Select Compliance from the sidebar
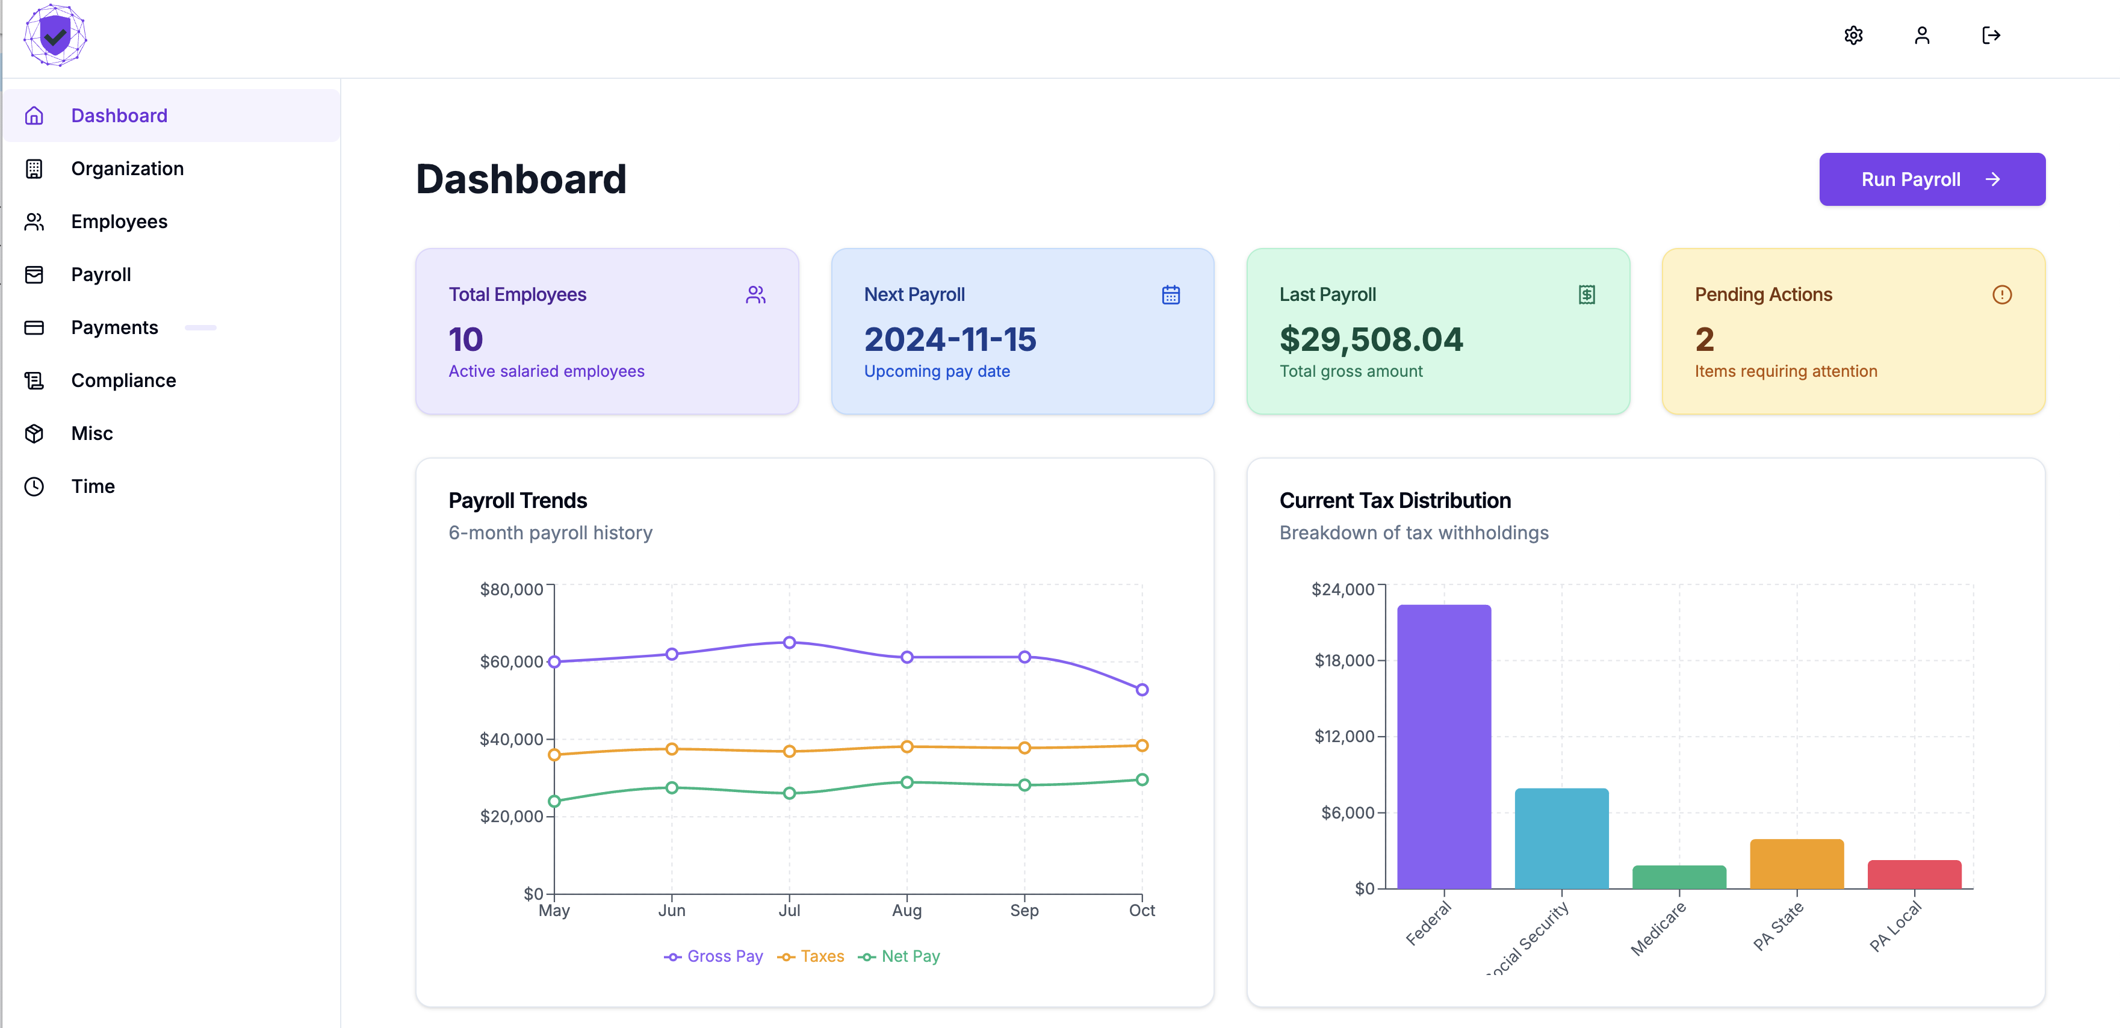The width and height of the screenshot is (2120, 1028). 123,380
